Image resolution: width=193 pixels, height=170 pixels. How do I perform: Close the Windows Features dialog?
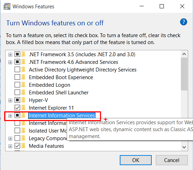pos(182,6)
